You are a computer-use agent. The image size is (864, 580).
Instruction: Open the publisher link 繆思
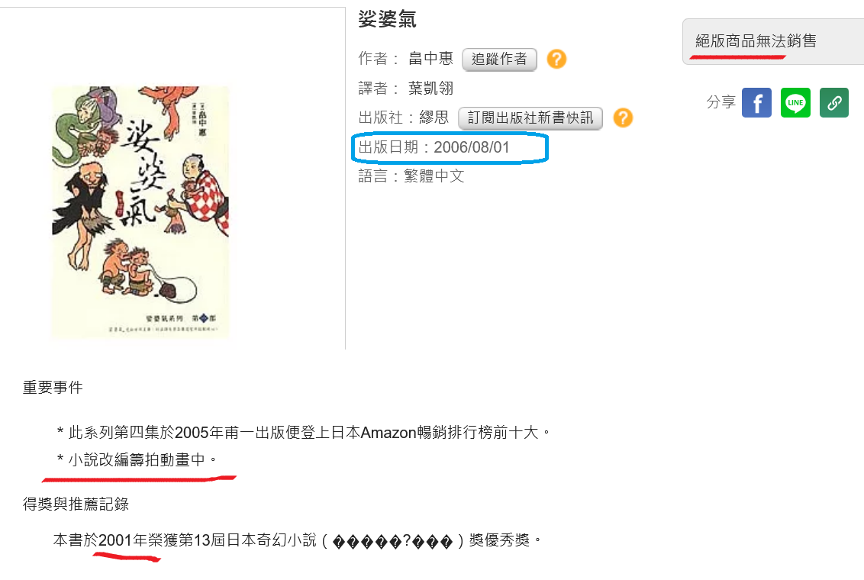click(x=434, y=118)
